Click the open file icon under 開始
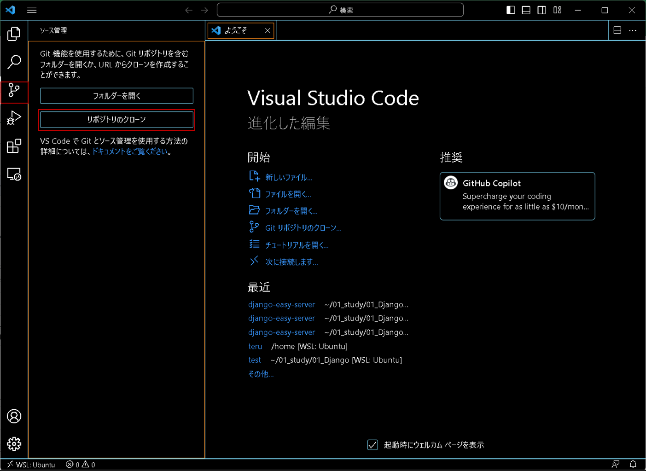Viewport: 646px width, 471px height. click(254, 193)
